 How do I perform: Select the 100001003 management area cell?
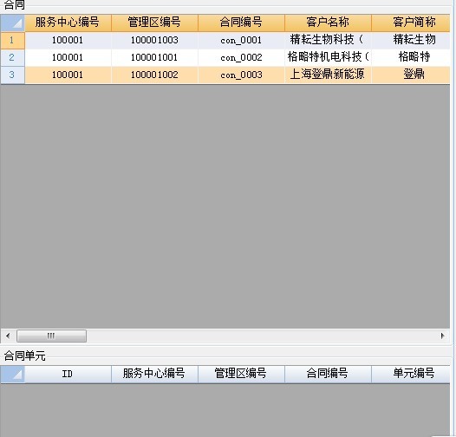click(x=154, y=40)
